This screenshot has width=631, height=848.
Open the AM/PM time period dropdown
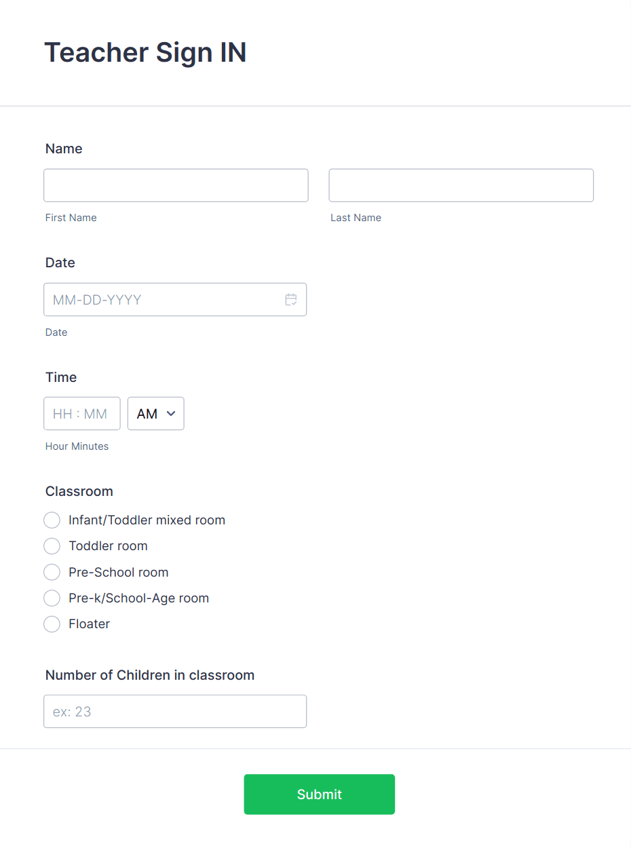click(155, 413)
